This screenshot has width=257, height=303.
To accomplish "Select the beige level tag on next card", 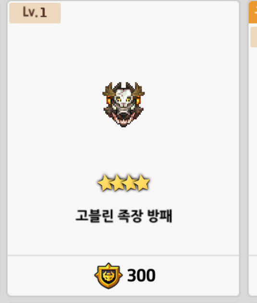I will (254, 37).
